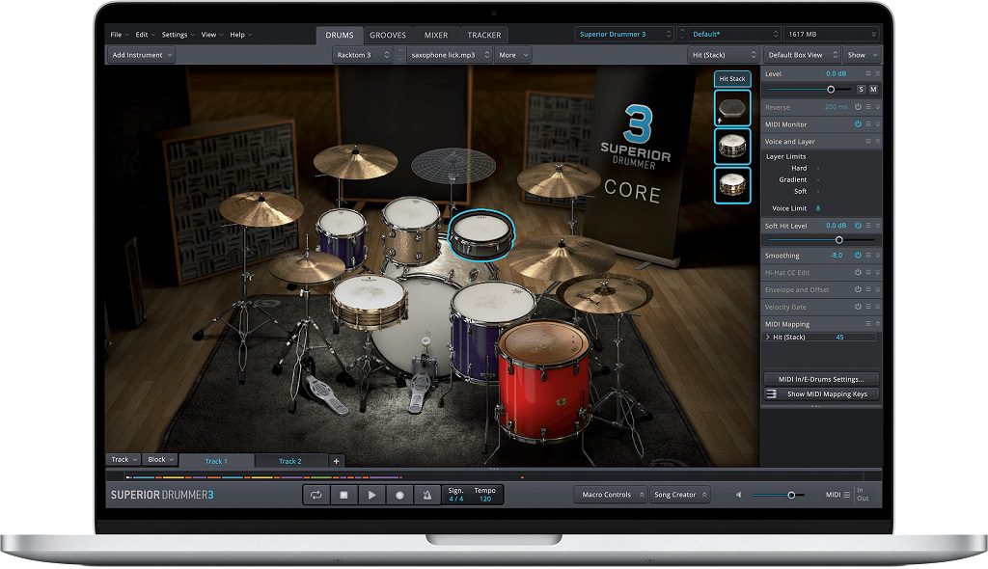Click the MIDI In/E-Drums Settings button
The width and height of the screenshot is (988, 569).
(821, 379)
